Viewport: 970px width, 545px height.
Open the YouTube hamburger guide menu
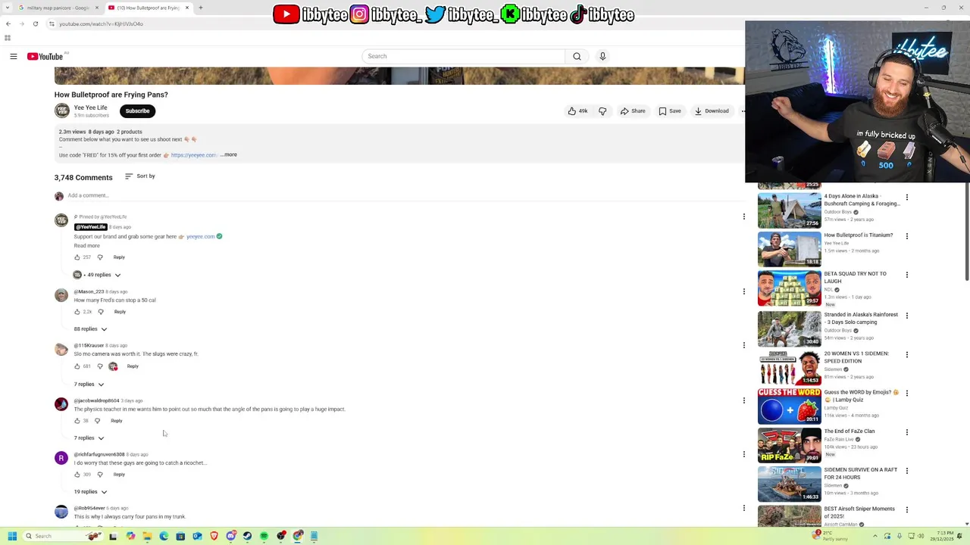point(14,56)
